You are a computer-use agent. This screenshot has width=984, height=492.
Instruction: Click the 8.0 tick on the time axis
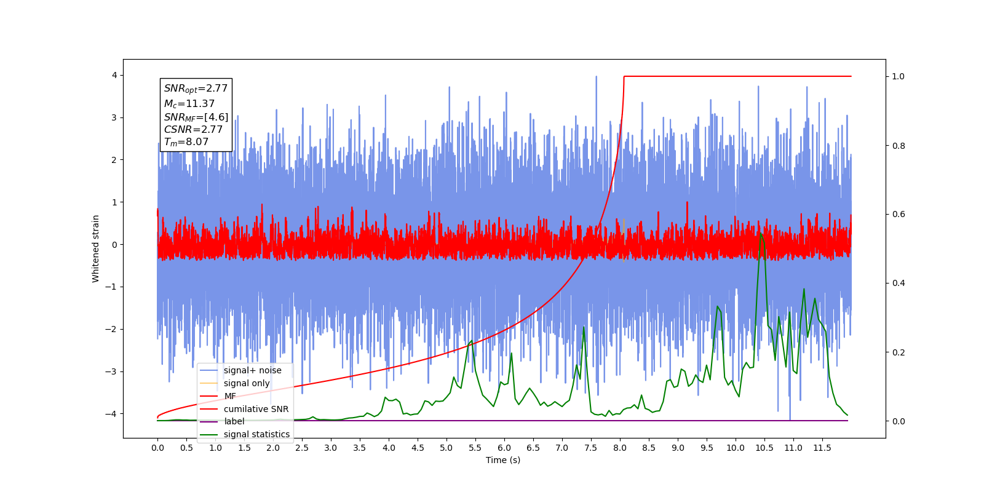(x=620, y=448)
